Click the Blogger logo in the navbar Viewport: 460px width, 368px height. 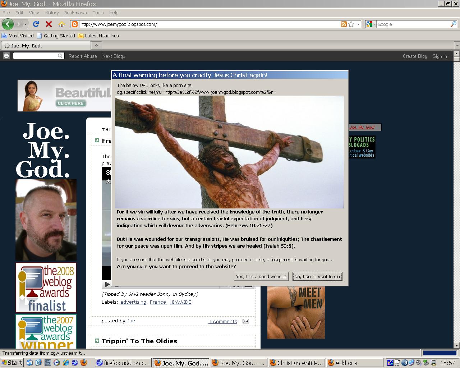click(6, 56)
